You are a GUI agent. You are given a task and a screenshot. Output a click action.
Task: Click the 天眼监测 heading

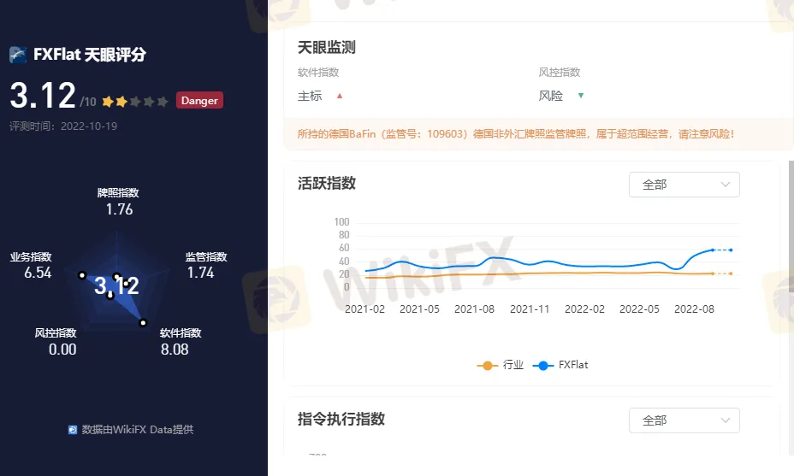[327, 48]
